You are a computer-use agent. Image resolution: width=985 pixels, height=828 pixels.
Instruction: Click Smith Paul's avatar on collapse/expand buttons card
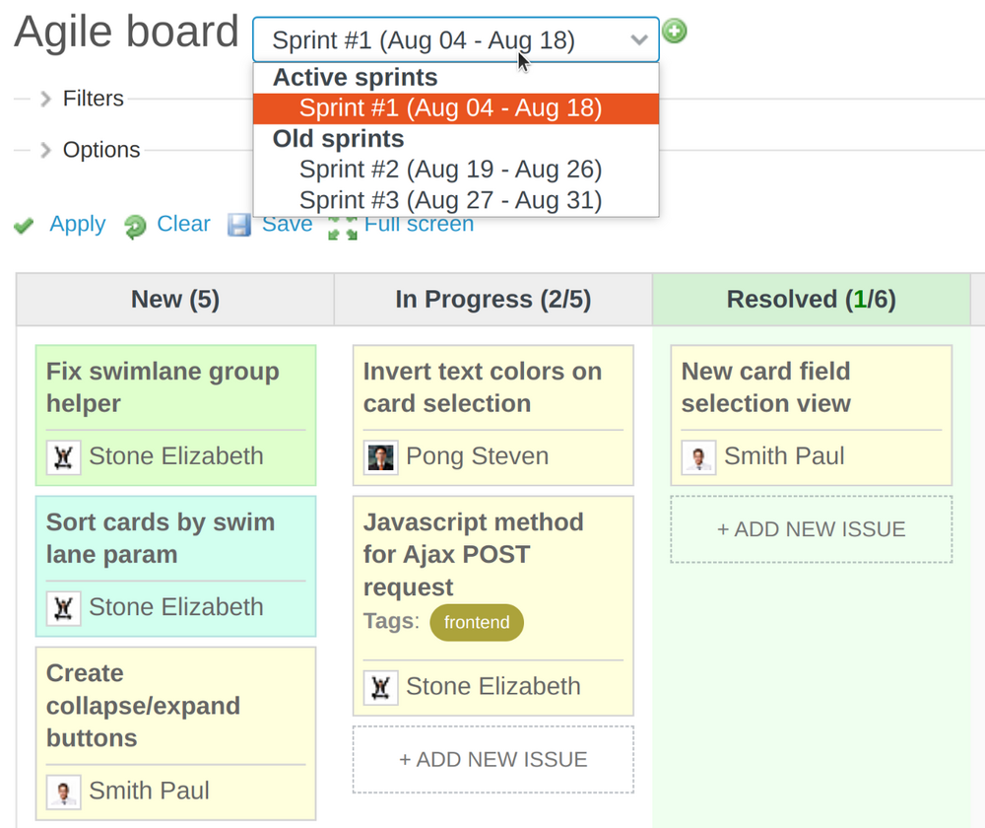pyautogui.click(x=63, y=792)
